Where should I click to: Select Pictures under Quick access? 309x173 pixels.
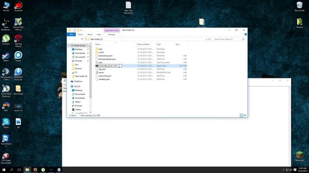pos(79,61)
